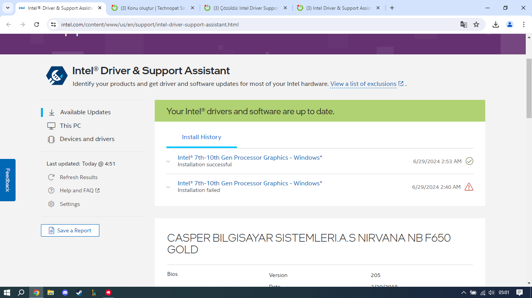Click the 'Installation failed' status text
Screen dimensions: 532x298
click(x=199, y=190)
